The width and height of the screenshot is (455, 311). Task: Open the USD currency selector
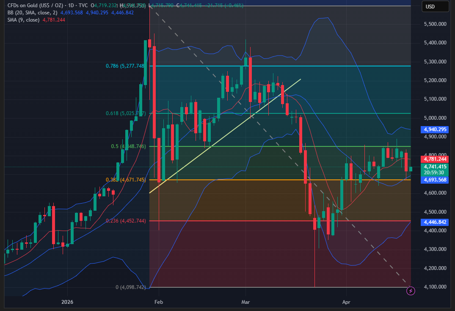(x=435, y=7)
